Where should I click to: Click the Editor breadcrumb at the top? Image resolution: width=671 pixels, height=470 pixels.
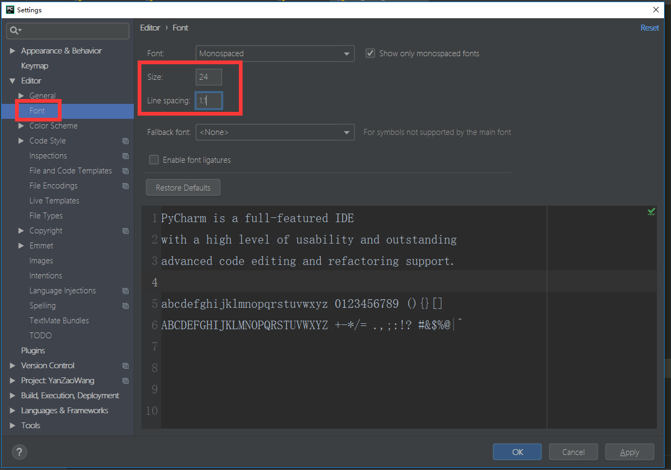(150, 27)
